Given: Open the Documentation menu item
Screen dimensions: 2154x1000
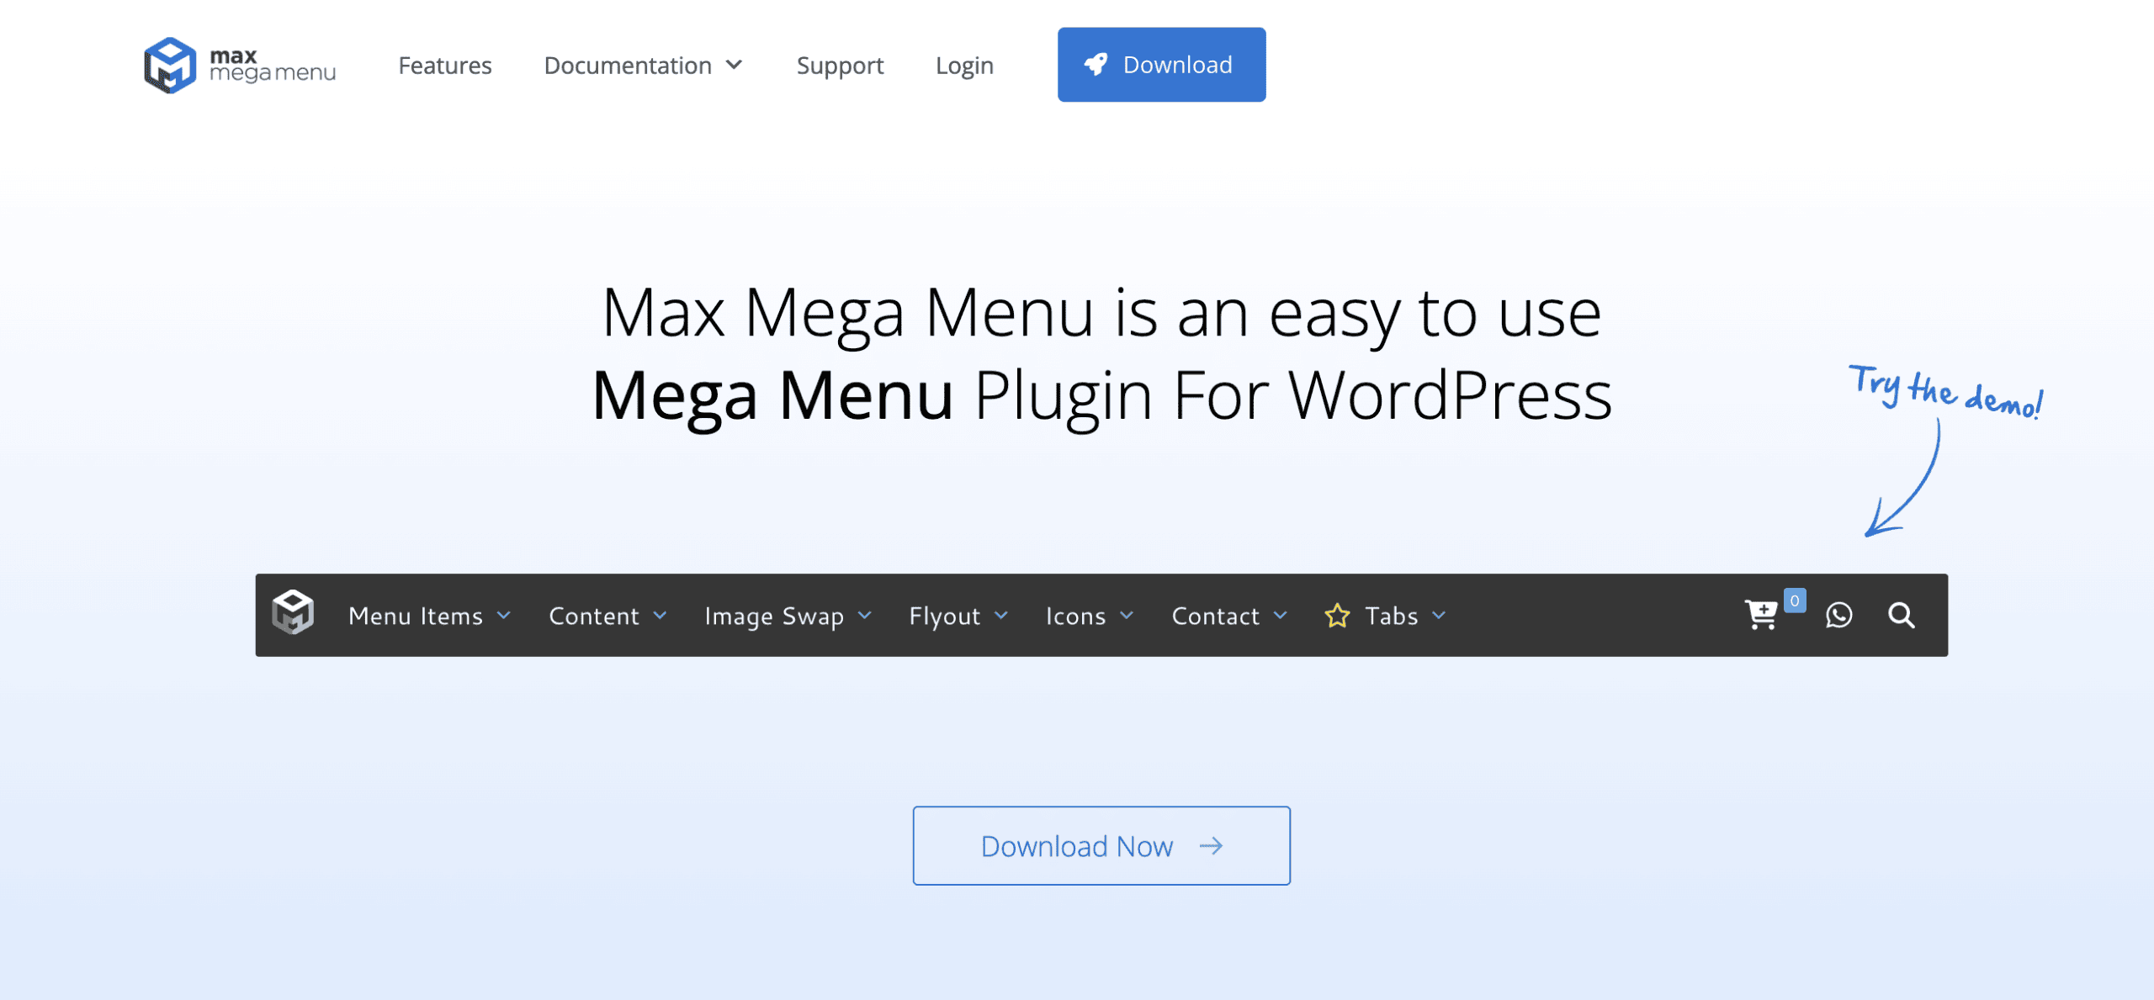Looking at the screenshot, I should pyautogui.click(x=628, y=66).
